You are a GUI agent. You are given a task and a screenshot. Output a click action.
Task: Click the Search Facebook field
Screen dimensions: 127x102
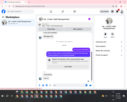pos(20,11)
